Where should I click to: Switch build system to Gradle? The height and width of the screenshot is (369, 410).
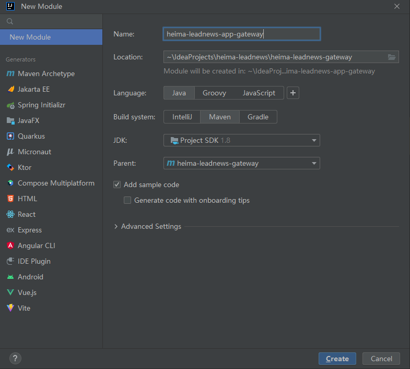tap(258, 117)
